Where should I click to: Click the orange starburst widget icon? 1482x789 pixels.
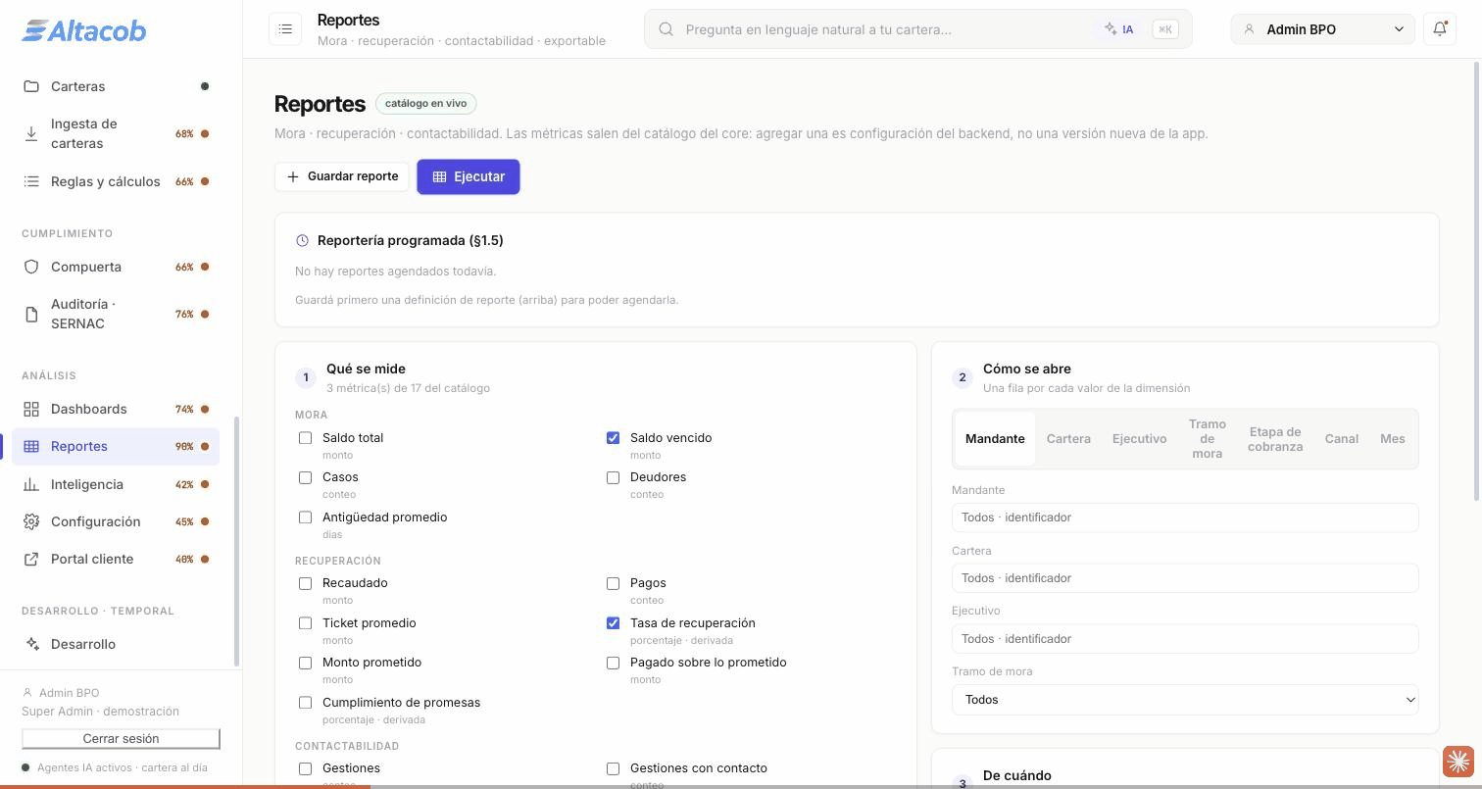click(x=1457, y=762)
